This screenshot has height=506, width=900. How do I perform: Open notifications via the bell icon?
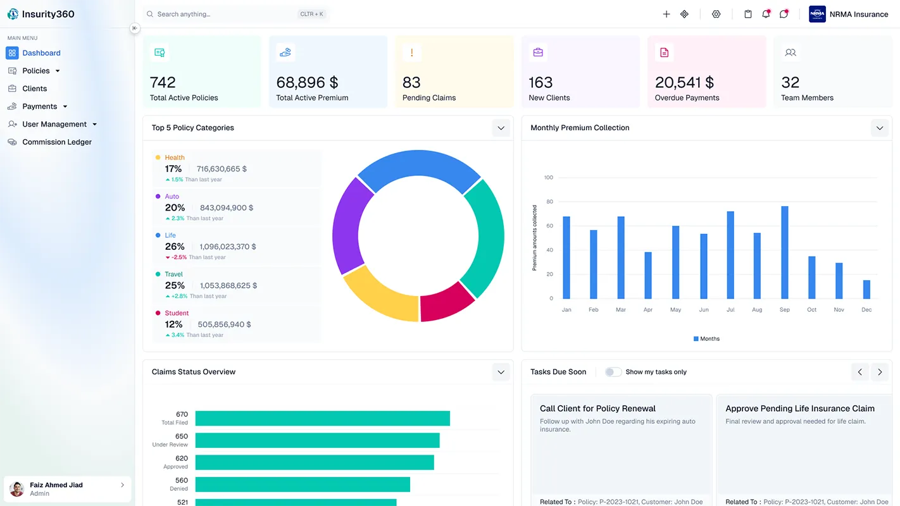click(x=766, y=13)
